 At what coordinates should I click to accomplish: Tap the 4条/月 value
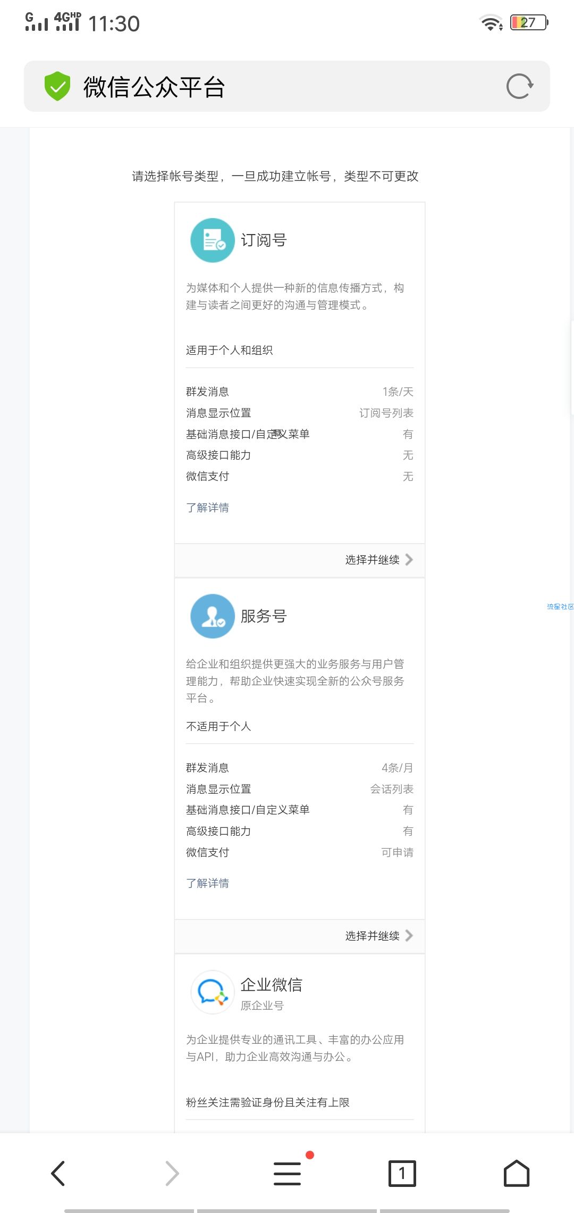pyautogui.click(x=398, y=768)
